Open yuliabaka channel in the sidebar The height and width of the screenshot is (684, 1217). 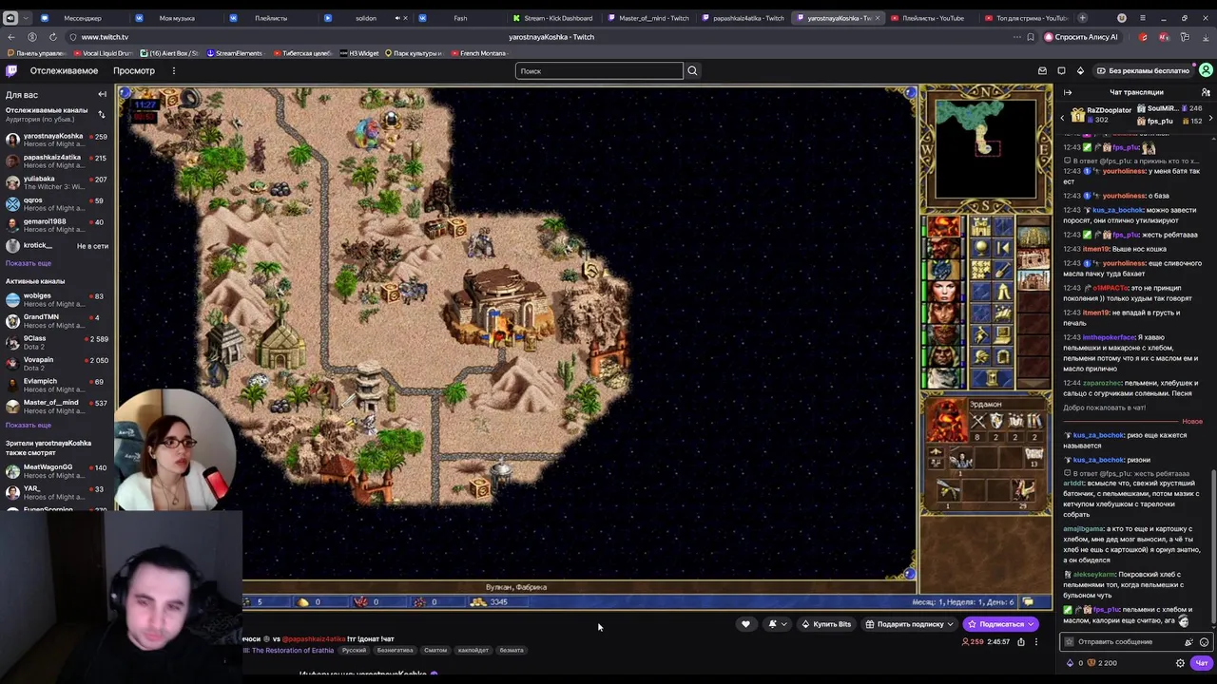57,182
